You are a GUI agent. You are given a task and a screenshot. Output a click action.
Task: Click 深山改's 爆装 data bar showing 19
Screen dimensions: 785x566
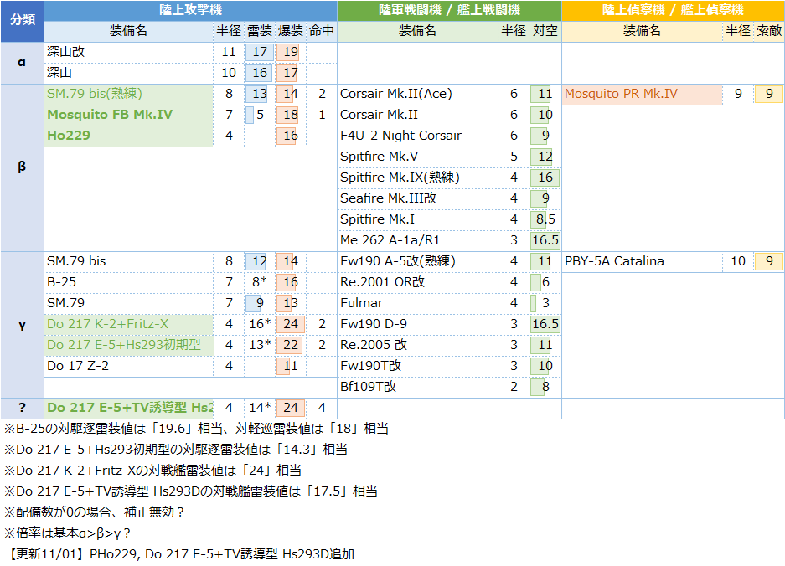pyautogui.click(x=289, y=52)
